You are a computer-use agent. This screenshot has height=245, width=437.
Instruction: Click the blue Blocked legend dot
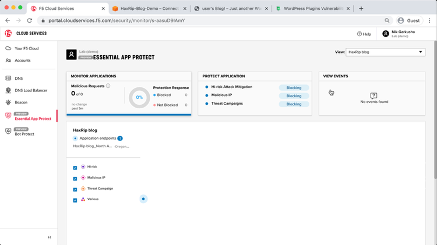tap(154, 95)
